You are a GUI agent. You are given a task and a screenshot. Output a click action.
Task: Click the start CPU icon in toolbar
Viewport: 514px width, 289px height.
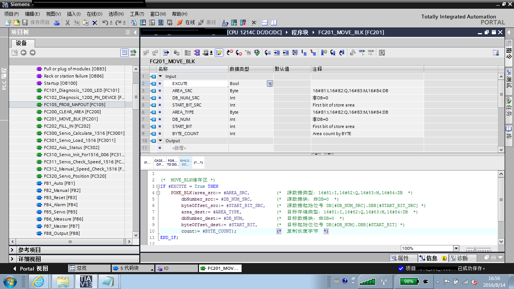point(234,23)
